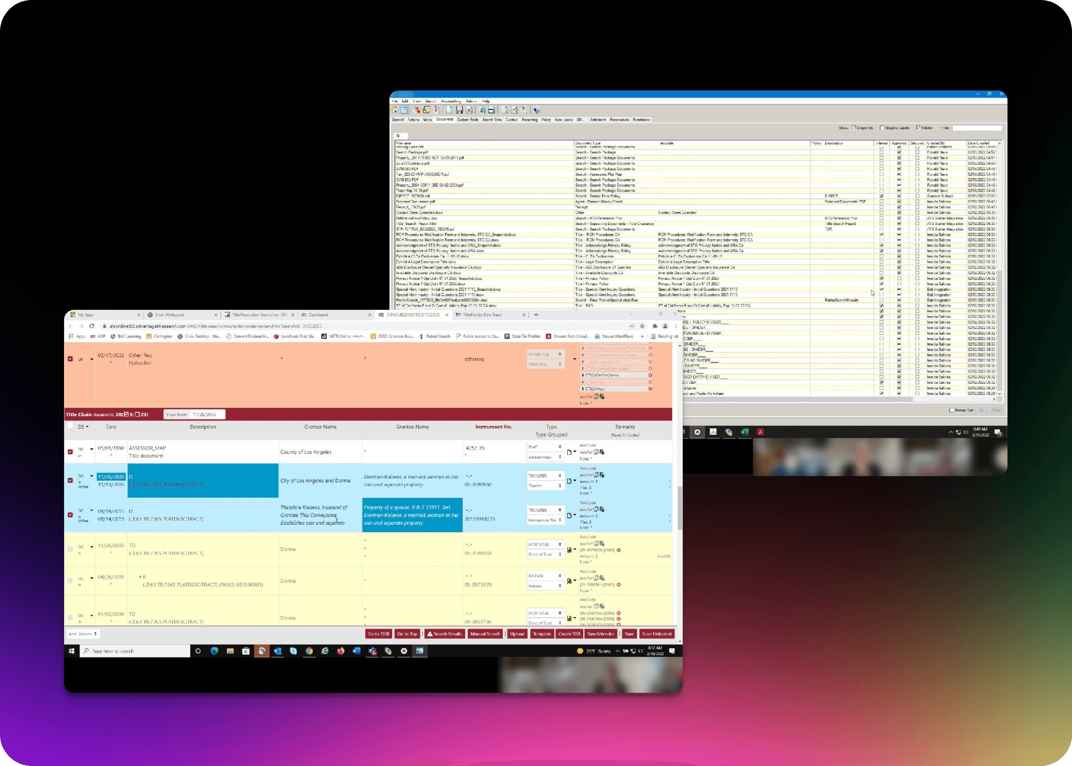
Task: Open the Accounting menu
Action: click(451, 101)
